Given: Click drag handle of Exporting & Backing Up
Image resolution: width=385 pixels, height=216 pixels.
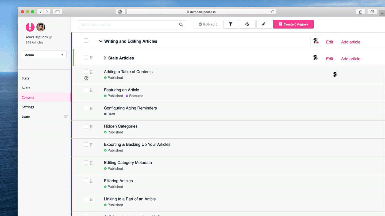Looking at the screenshot, I should tap(91, 145).
